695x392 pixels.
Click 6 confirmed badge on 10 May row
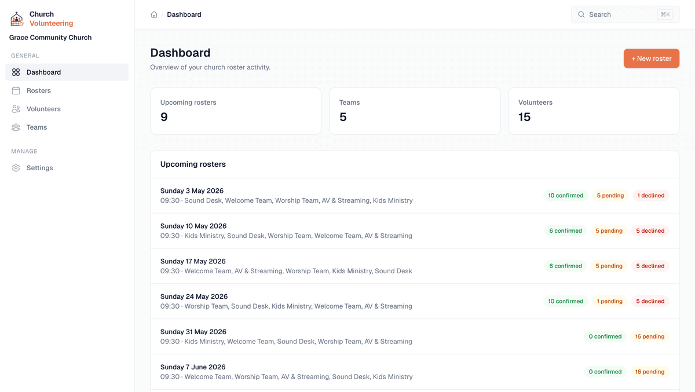pos(566,231)
